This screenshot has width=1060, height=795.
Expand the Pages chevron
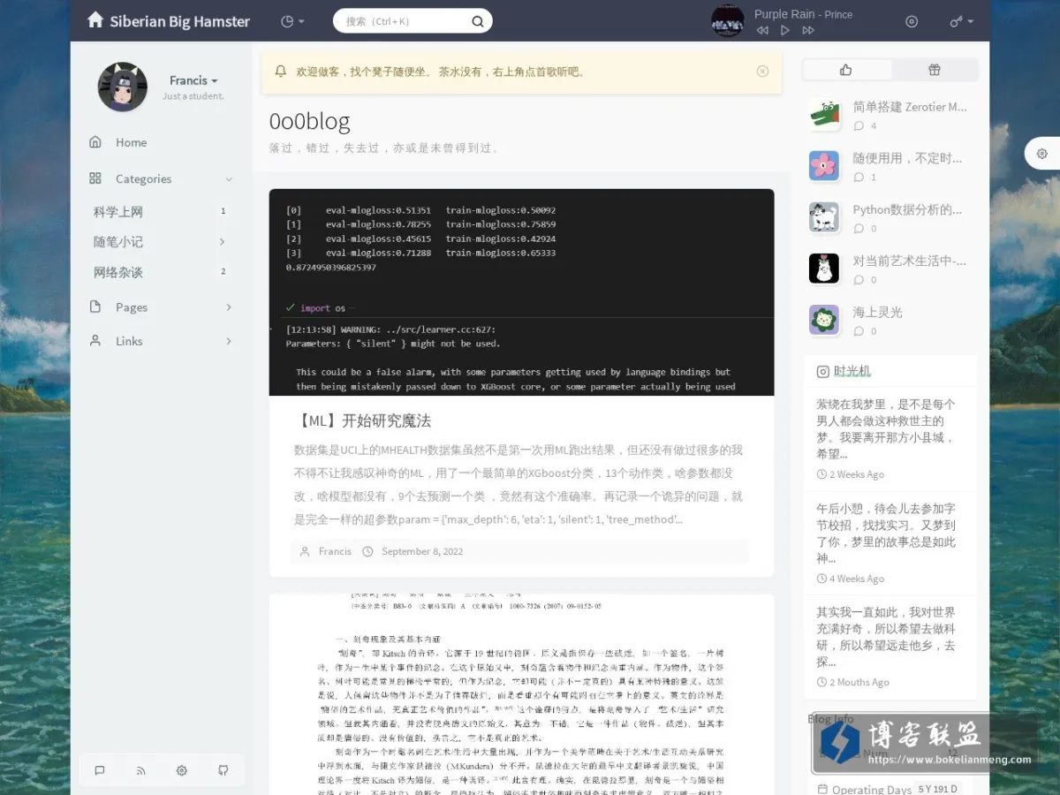[x=229, y=307]
